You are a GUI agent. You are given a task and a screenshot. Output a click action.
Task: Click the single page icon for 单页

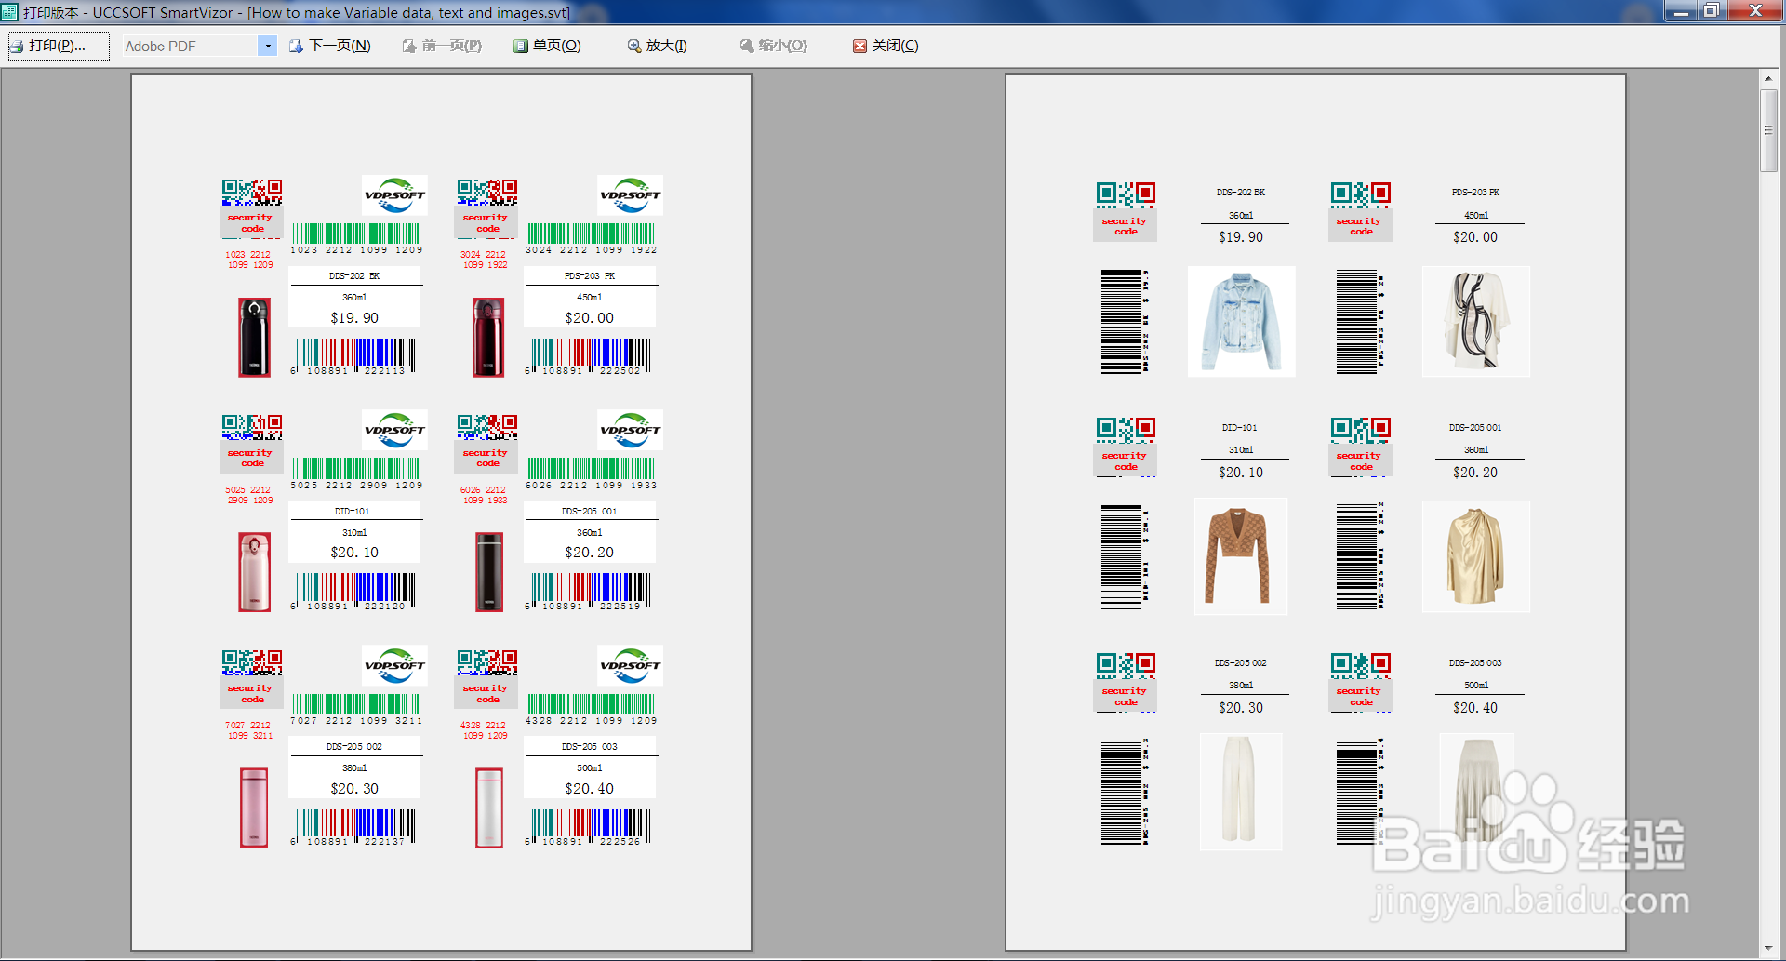click(521, 46)
